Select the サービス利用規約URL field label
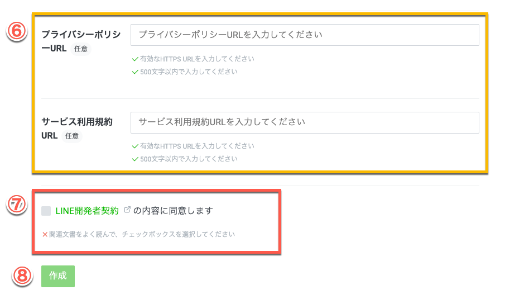The width and height of the screenshot is (505, 304). [77, 122]
